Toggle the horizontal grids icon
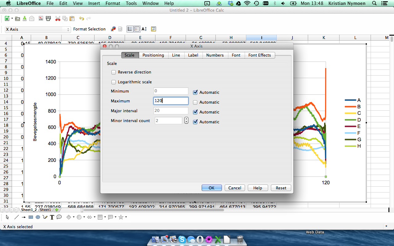 click(x=130, y=29)
